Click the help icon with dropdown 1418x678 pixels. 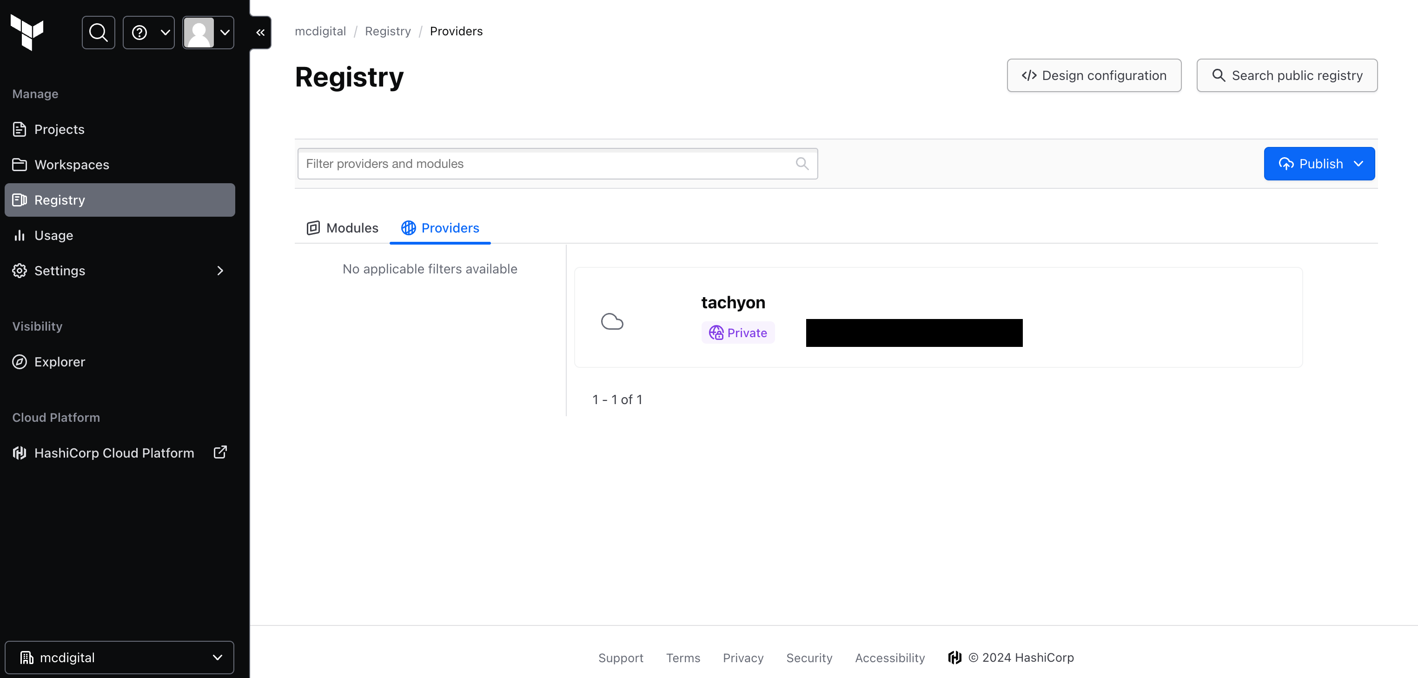[147, 32]
